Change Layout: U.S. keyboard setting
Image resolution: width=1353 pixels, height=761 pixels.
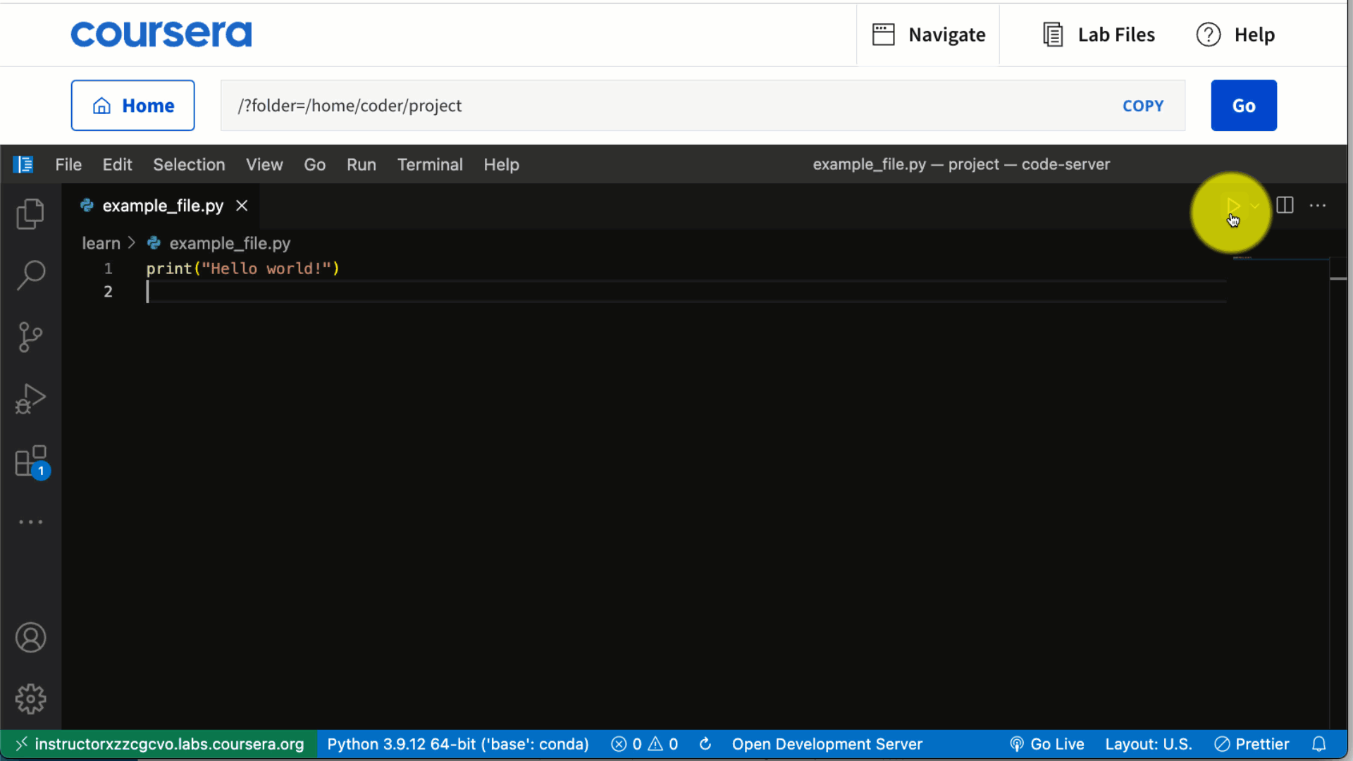click(1148, 744)
